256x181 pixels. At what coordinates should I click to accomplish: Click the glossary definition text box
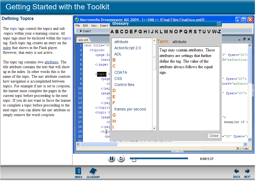pyautogui.click(x=189, y=89)
